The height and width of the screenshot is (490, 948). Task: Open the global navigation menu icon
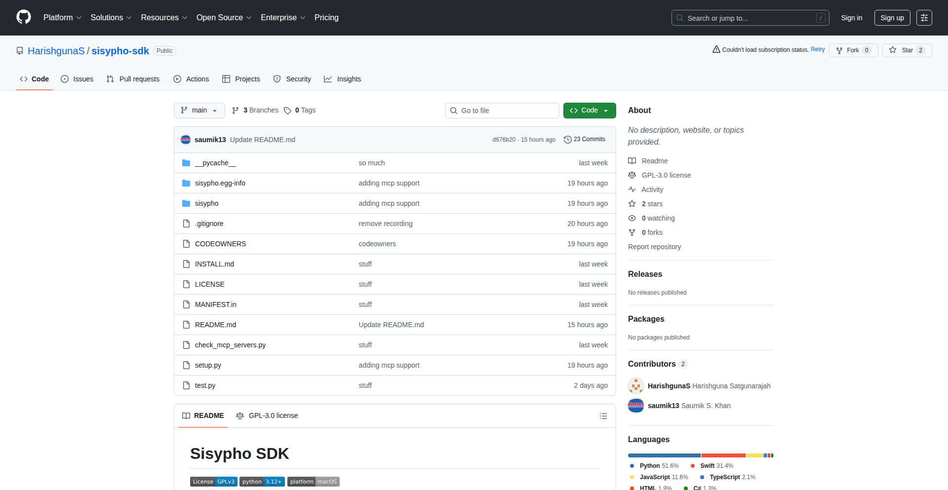[x=924, y=18]
